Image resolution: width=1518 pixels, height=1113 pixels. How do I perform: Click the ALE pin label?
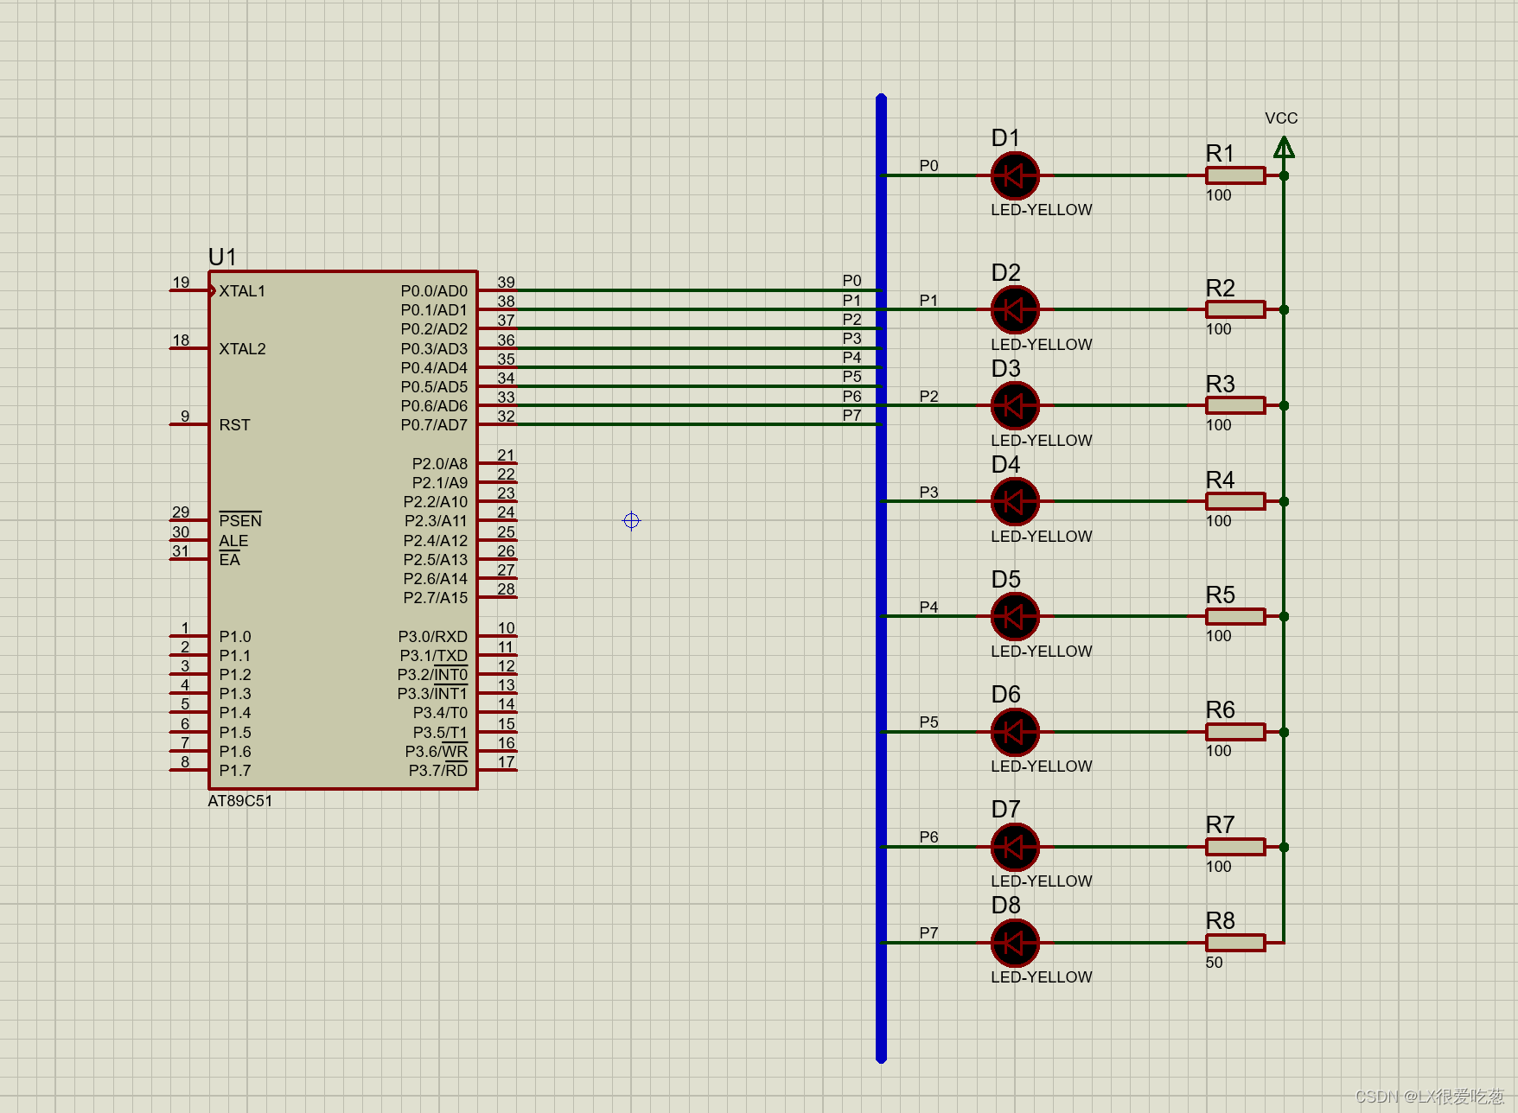point(233,541)
